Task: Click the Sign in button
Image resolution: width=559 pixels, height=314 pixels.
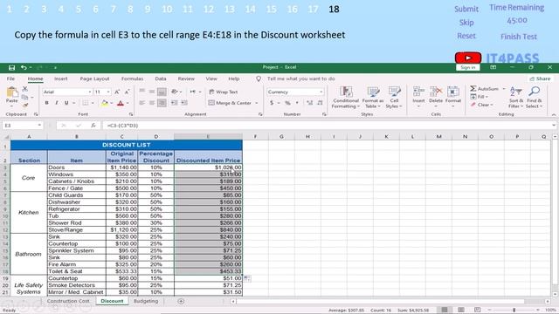Action: [x=468, y=67]
